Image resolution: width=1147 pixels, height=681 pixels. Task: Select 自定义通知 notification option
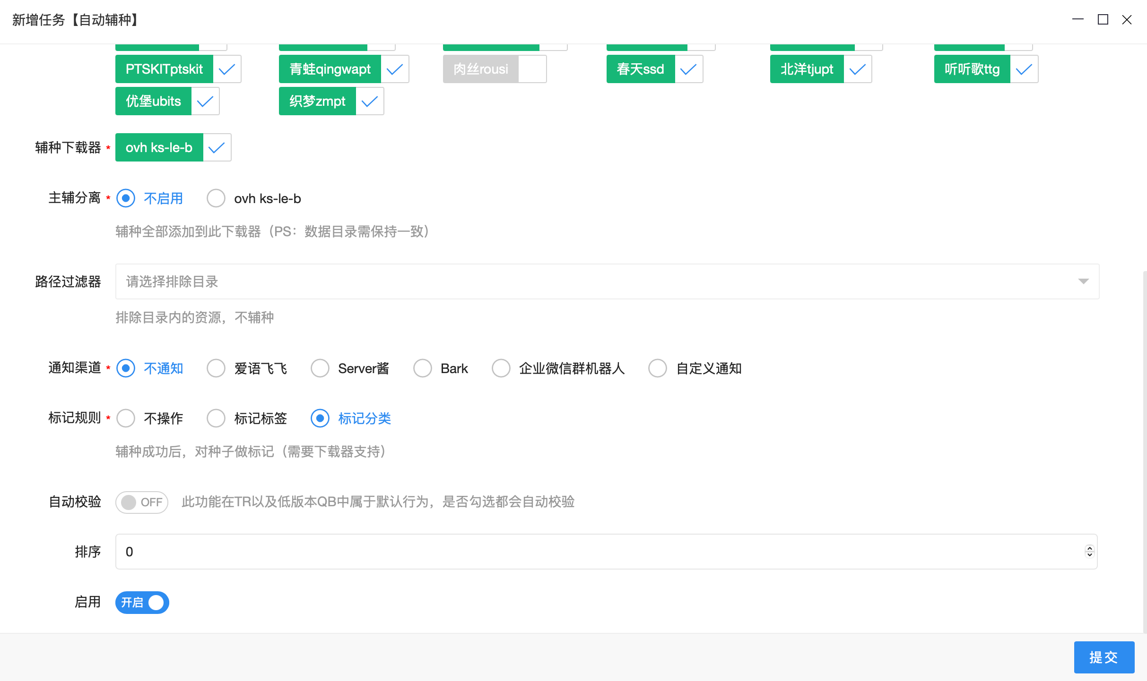(x=658, y=368)
